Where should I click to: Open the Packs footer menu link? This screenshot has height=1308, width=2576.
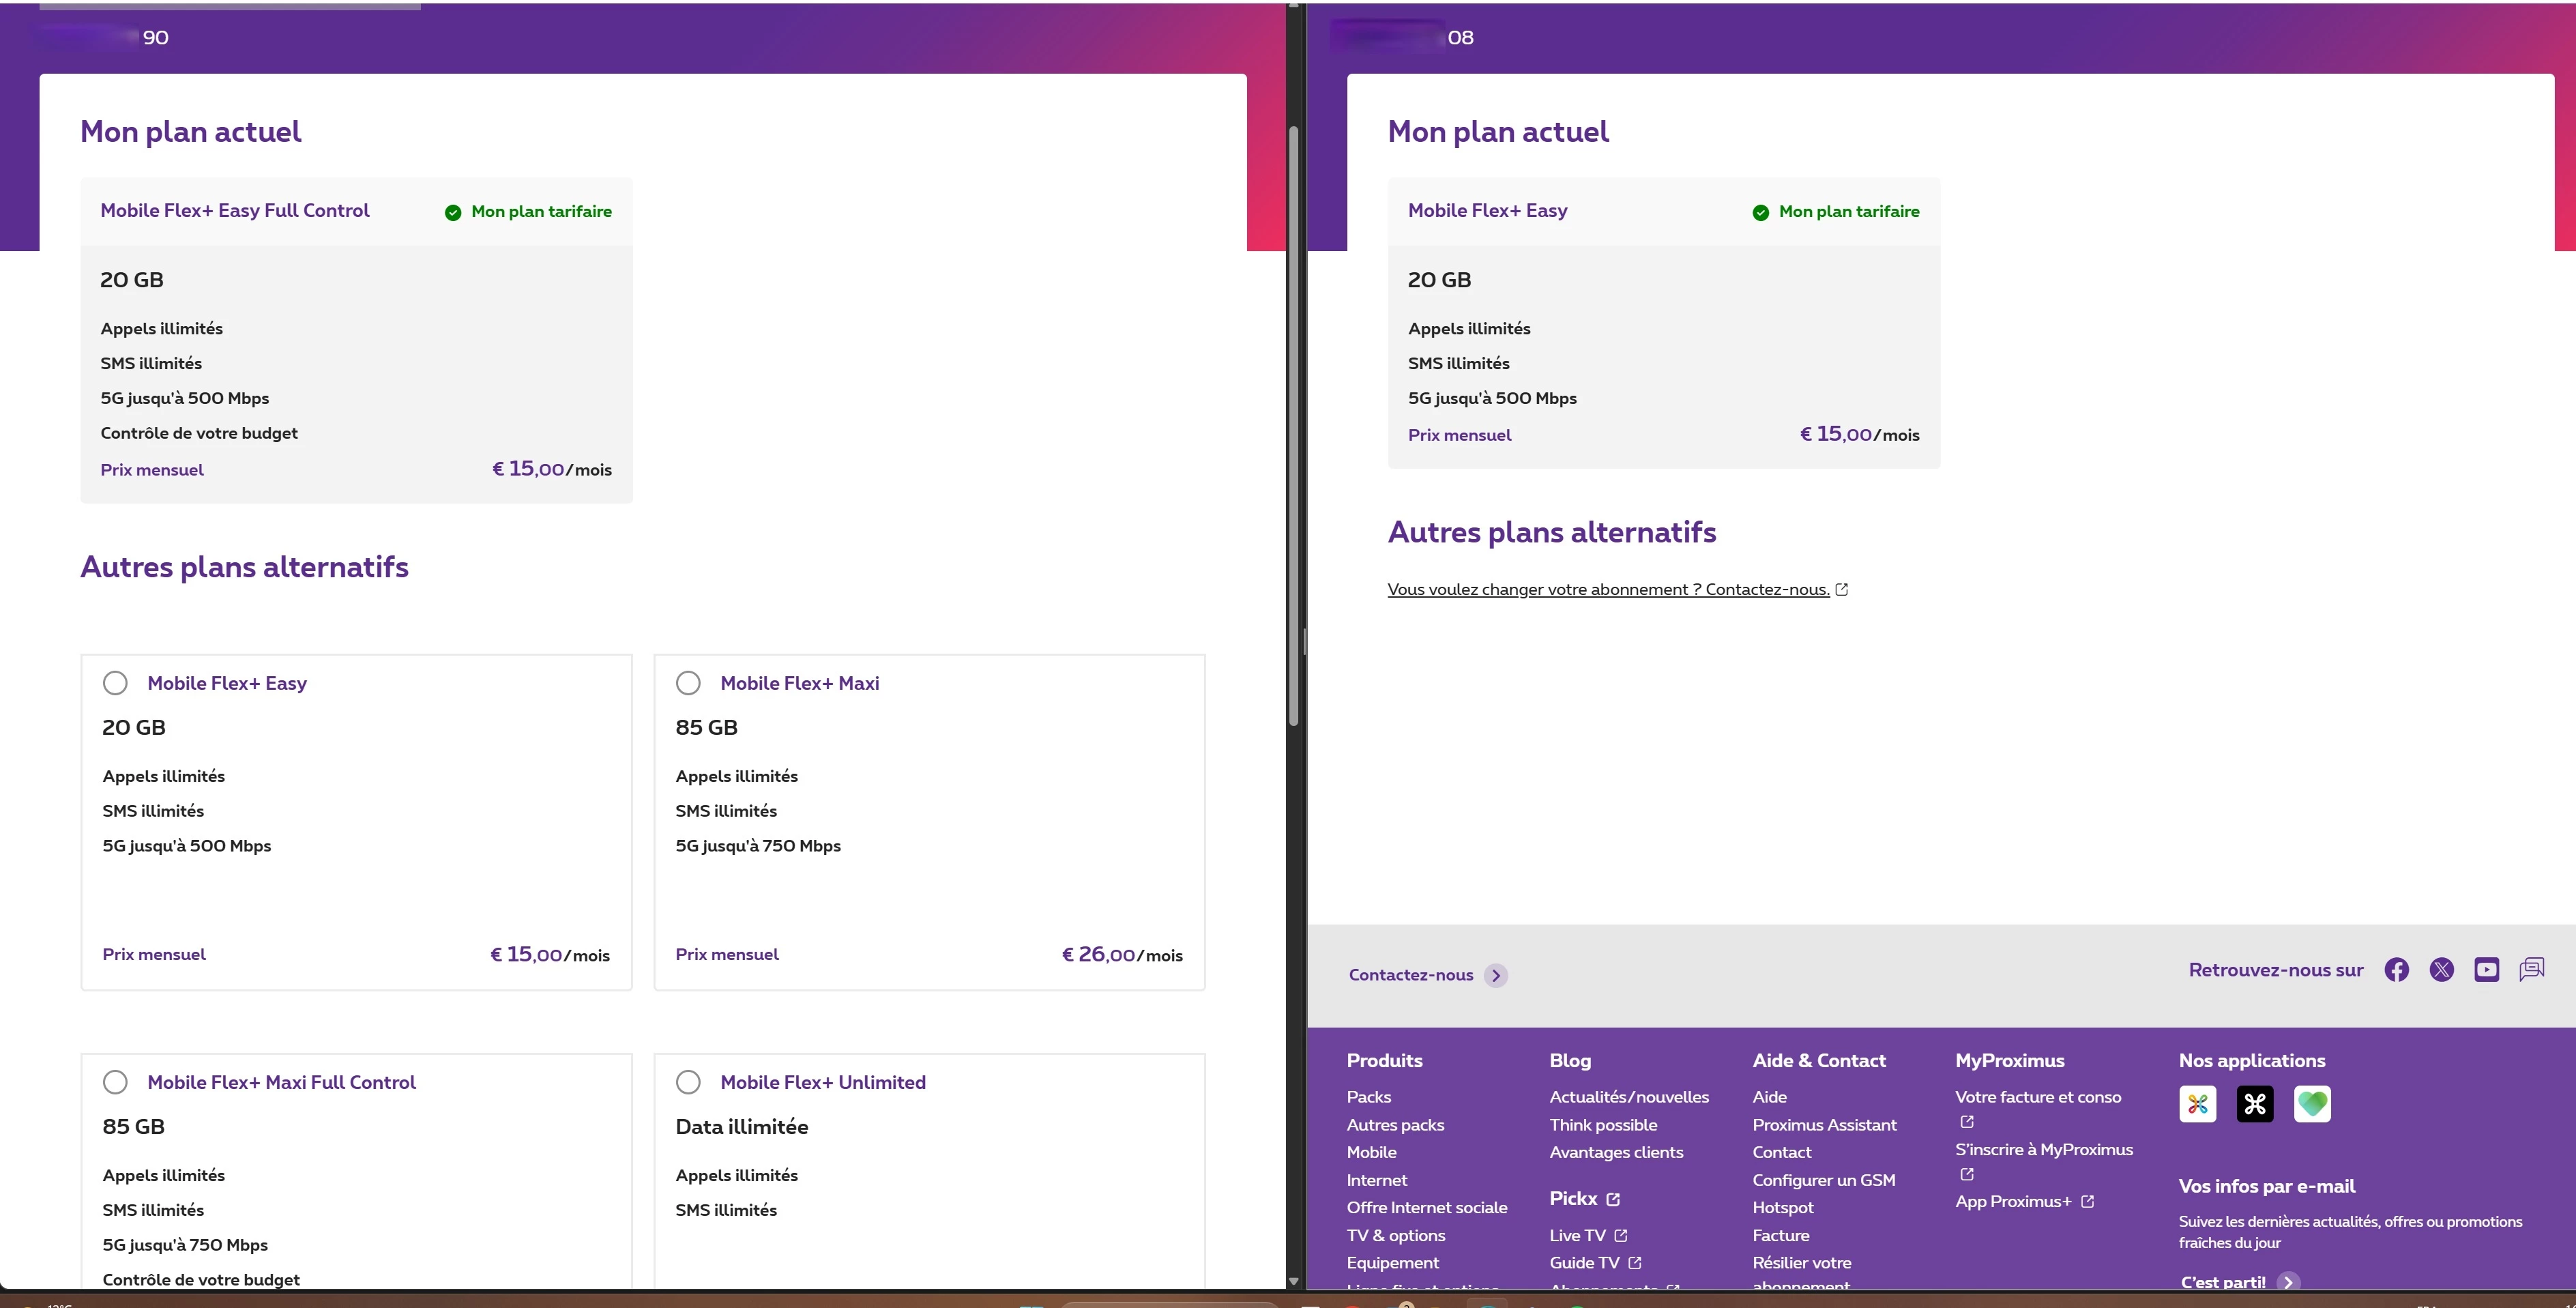[x=1368, y=1097]
